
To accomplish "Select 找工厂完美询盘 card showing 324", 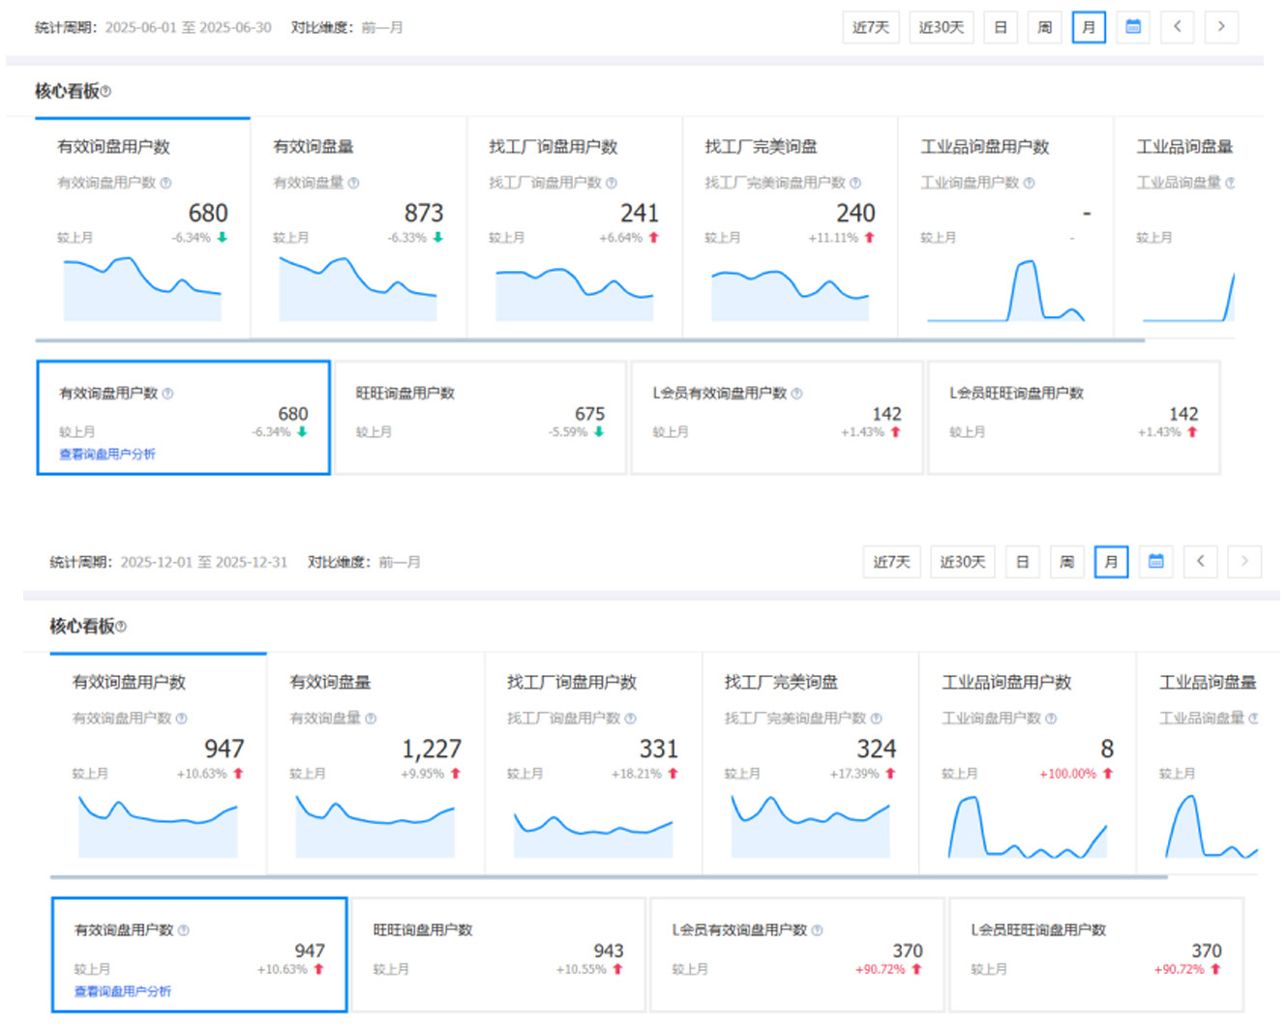I will [810, 764].
